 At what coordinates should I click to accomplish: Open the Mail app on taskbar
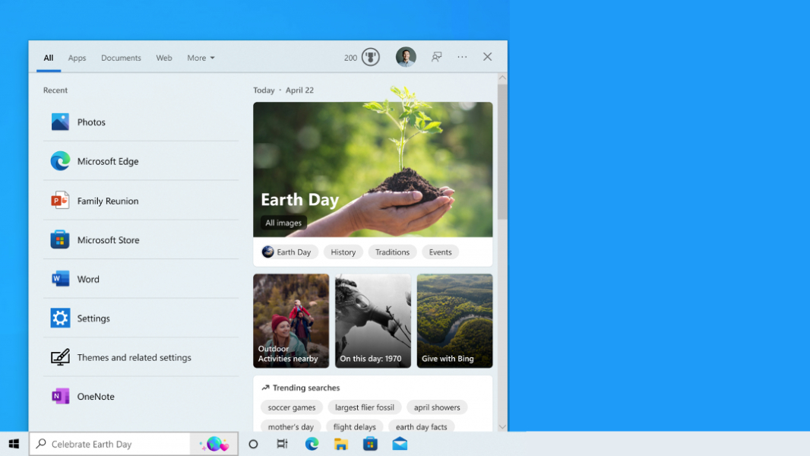[x=400, y=444]
